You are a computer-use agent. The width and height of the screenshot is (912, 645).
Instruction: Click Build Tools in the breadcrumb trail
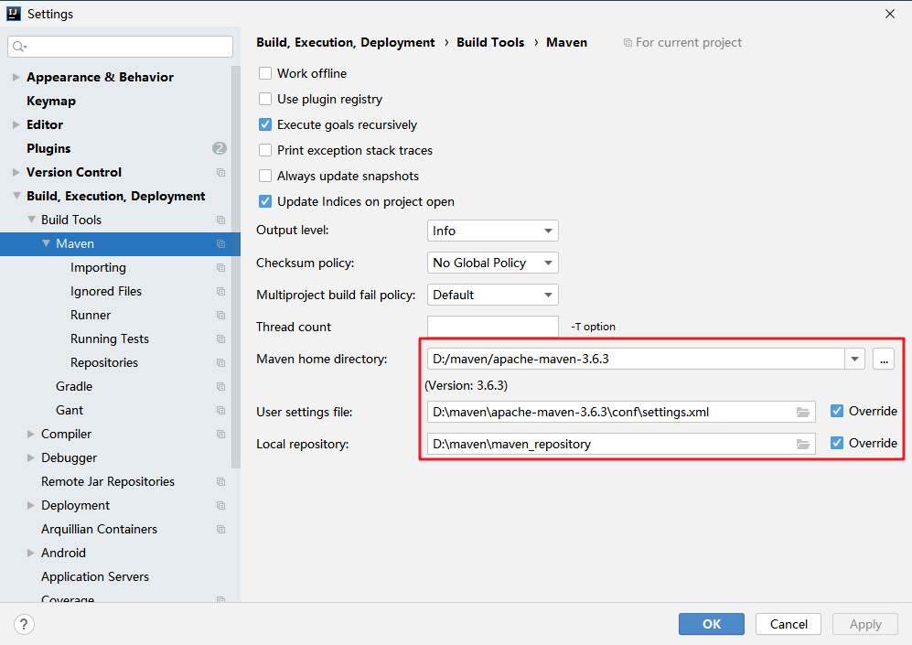[490, 42]
